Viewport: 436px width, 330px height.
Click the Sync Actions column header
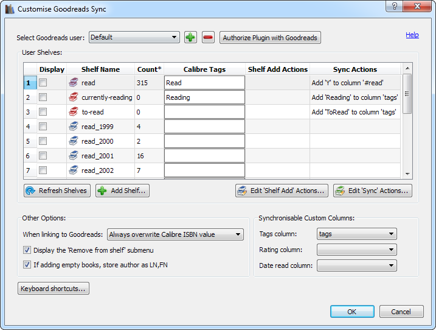(355, 69)
